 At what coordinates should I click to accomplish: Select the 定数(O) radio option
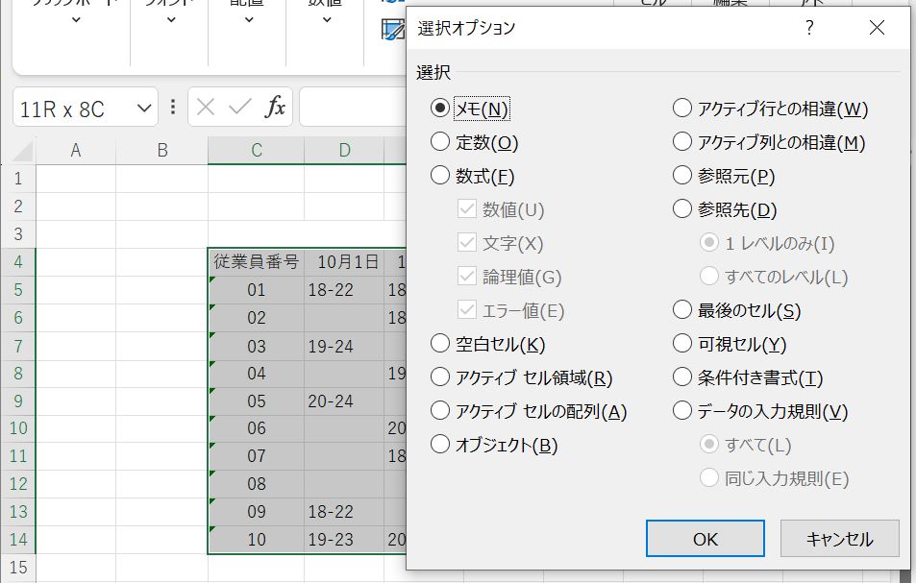(440, 143)
